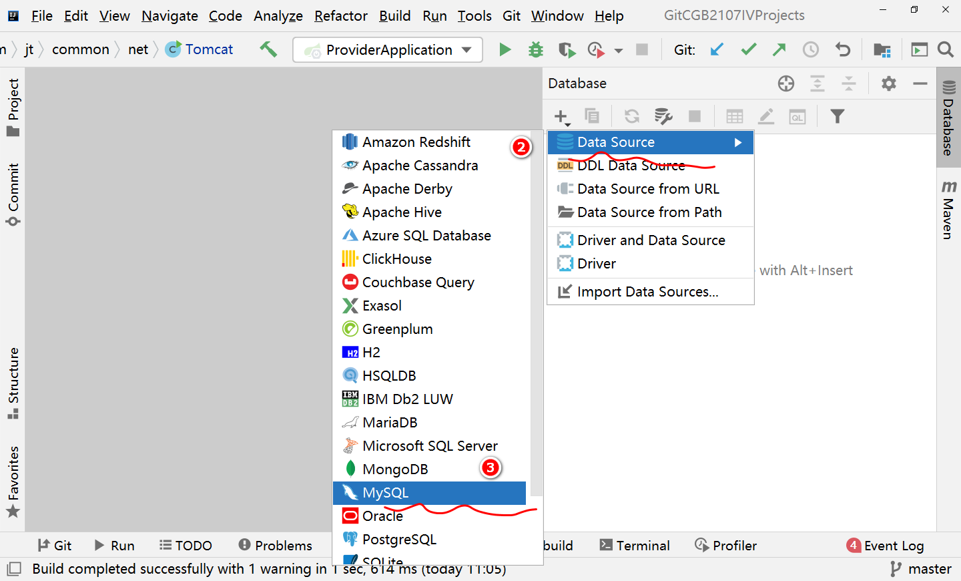Click Database panel stop/deactivate icon
961x581 pixels.
[695, 116]
